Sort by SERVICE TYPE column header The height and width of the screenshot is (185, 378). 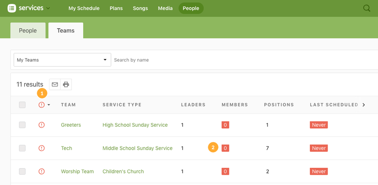(x=122, y=105)
